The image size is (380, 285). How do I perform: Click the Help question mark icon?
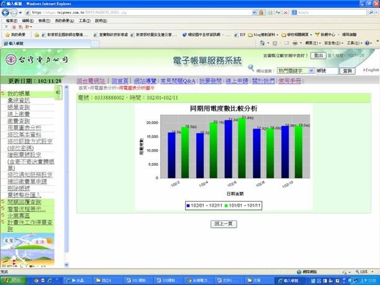367,43
